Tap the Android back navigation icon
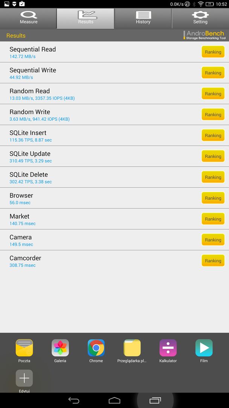This screenshot has width=229, height=408. [x=74, y=400]
